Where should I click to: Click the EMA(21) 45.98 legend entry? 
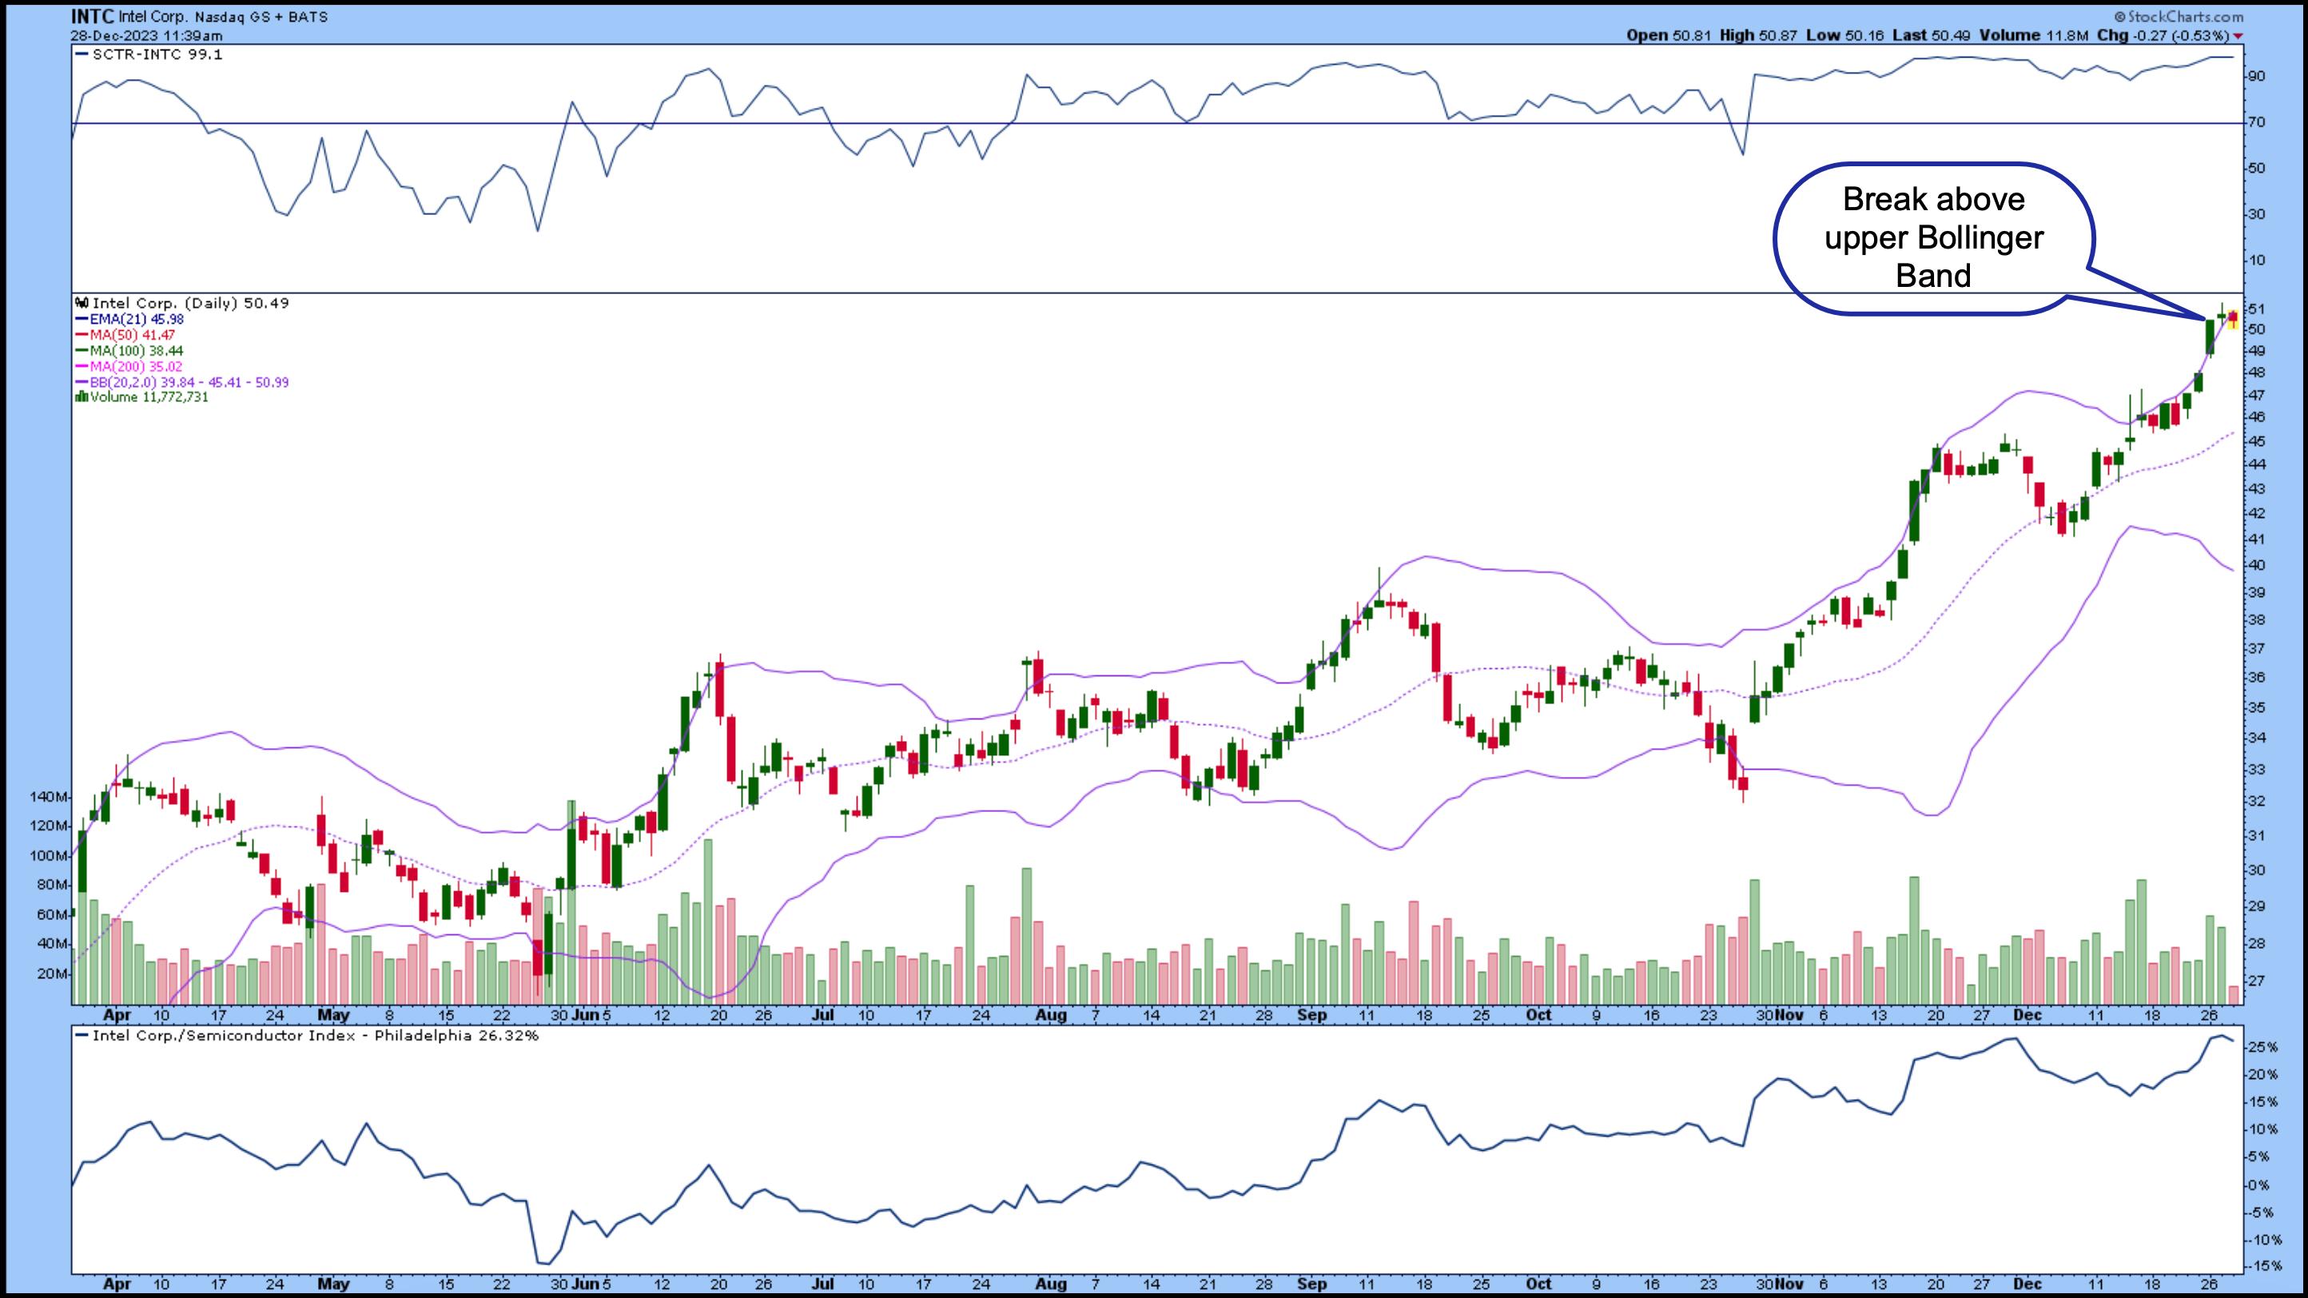136,319
